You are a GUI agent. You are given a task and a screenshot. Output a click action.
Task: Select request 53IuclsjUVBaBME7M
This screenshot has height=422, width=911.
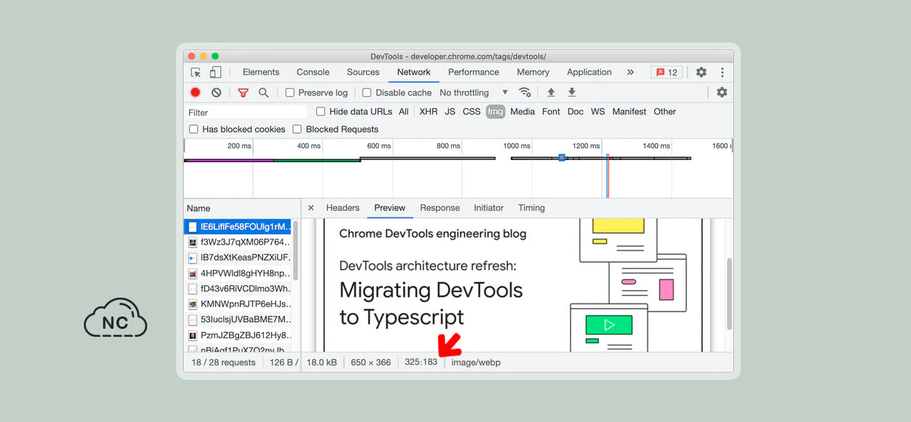[x=238, y=319]
